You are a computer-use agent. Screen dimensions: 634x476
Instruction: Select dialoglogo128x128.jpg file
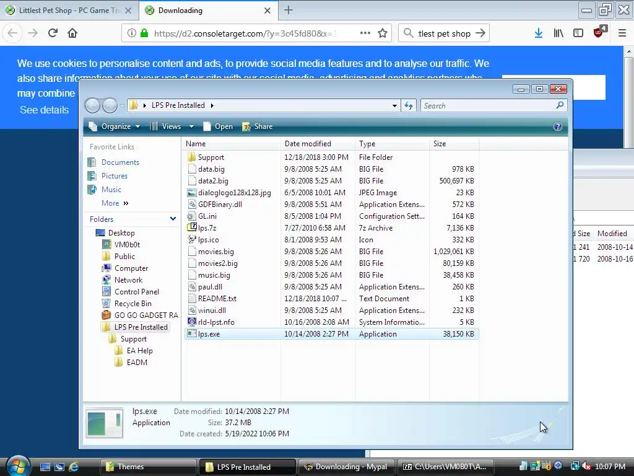(x=234, y=193)
